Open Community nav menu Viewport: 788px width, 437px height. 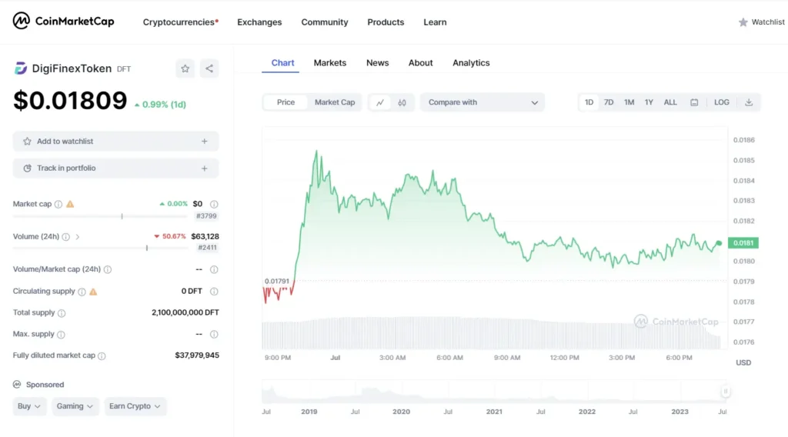pyautogui.click(x=325, y=22)
